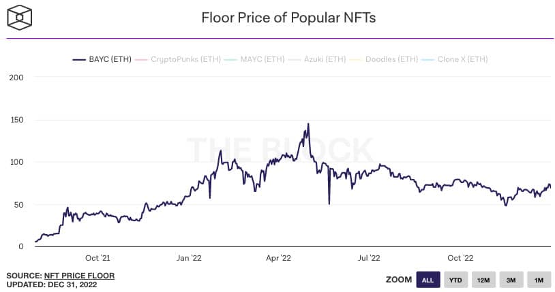Switch zoom to 3M
This screenshot has width=555, height=292.
(x=511, y=280)
